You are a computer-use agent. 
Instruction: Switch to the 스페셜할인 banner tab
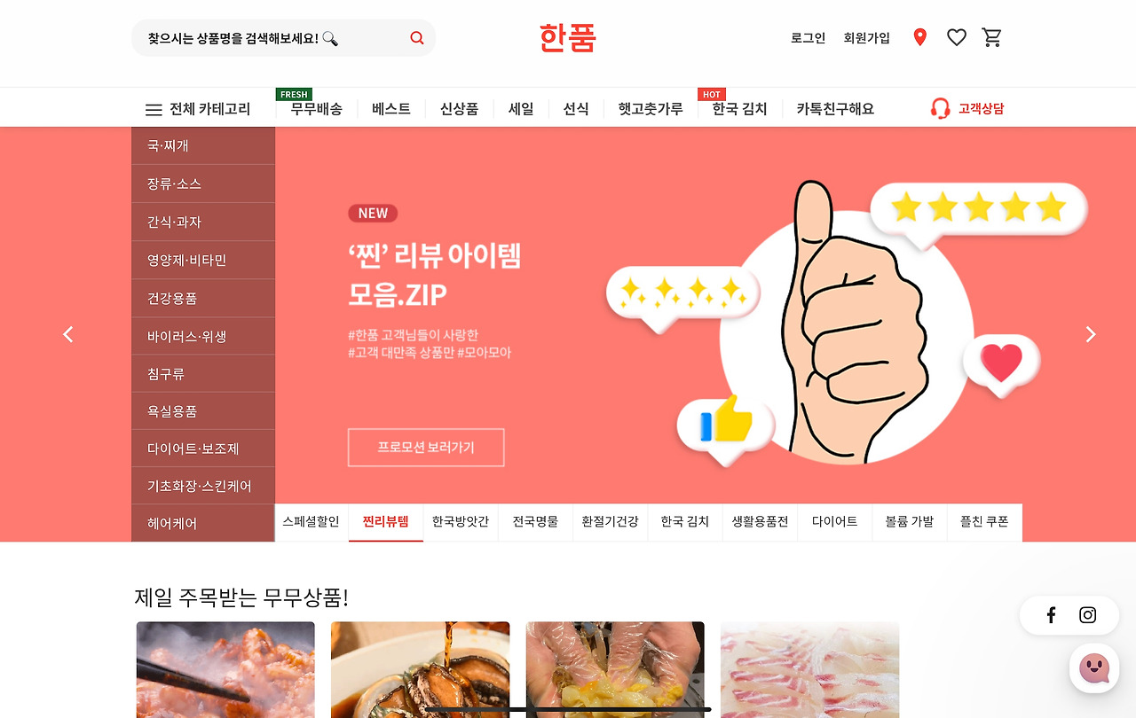click(x=312, y=522)
